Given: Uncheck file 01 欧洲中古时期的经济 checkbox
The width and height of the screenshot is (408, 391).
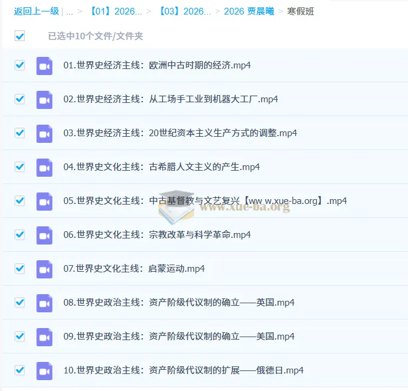Looking at the screenshot, I should [20, 65].
